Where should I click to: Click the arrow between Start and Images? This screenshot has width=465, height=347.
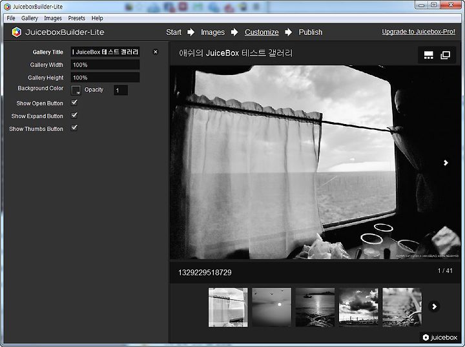point(191,32)
